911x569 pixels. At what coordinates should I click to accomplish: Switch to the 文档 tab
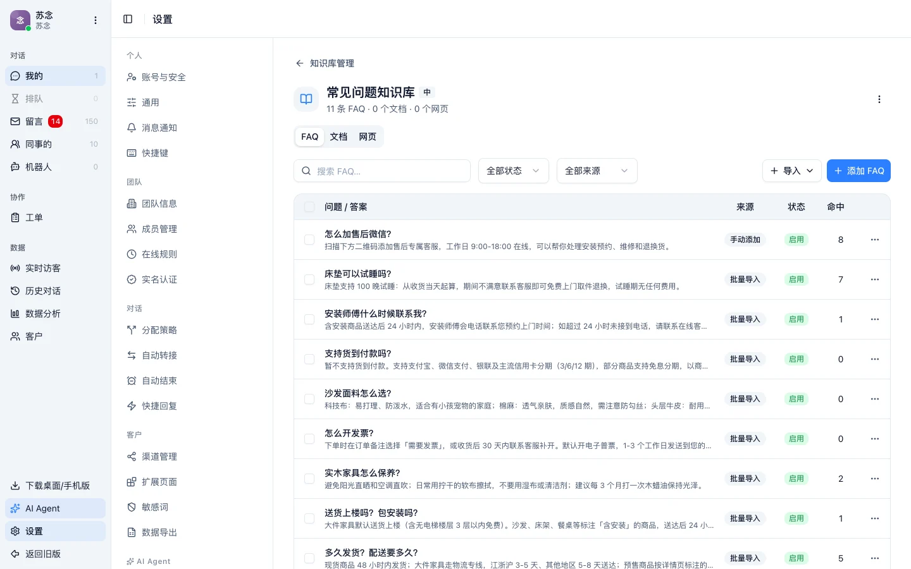[x=338, y=137]
